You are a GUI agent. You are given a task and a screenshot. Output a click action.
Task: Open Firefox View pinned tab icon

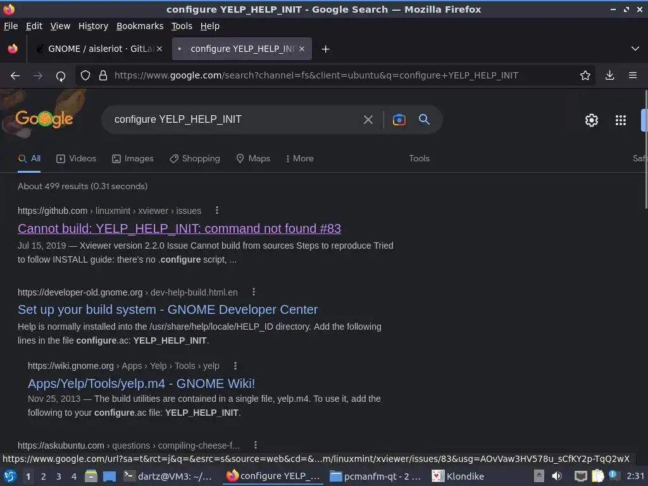coord(13,49)
